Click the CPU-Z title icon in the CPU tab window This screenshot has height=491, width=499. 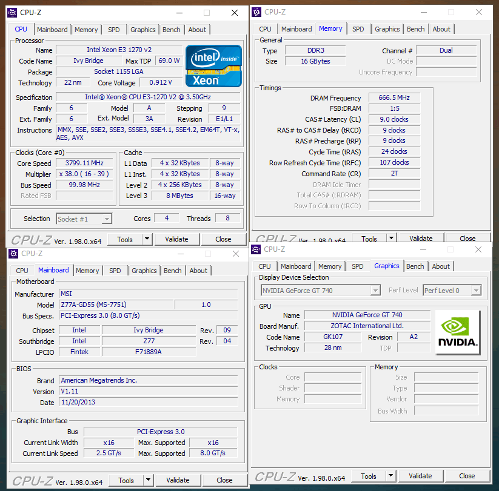point(12,13)
